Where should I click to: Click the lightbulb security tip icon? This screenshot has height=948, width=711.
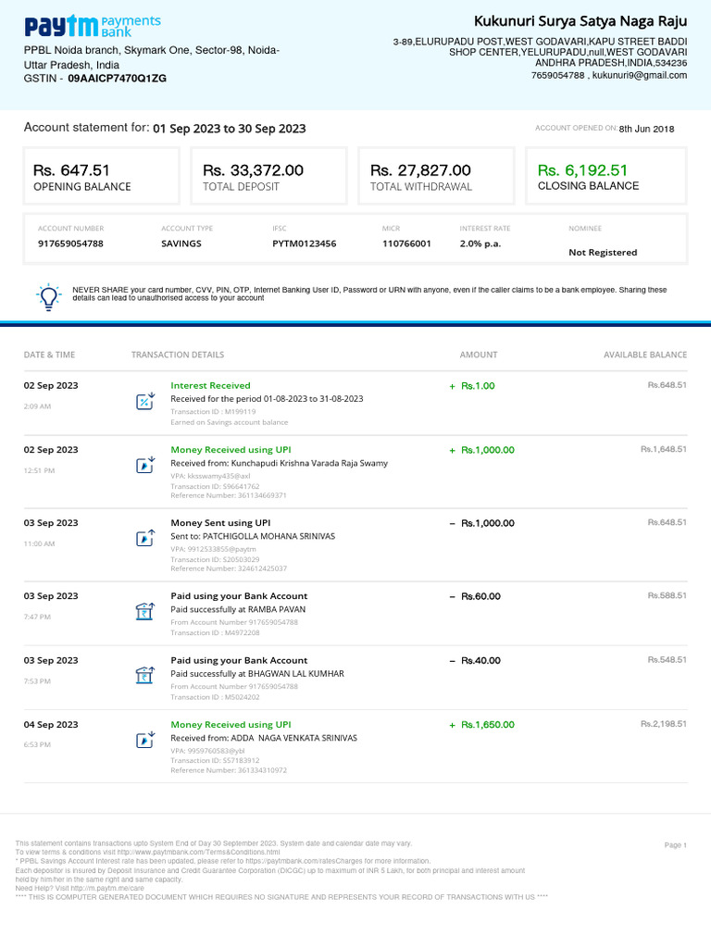[47, 295]
